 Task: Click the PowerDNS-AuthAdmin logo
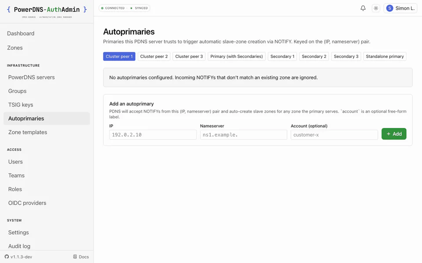point(47,11)
